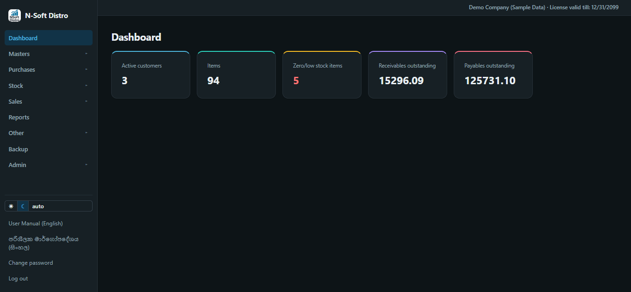The height and width of the screenshot is (292, 631).
Task: Open the Reports section
Action: 49,117
